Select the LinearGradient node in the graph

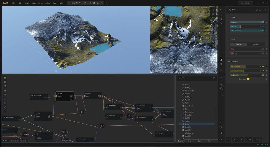tap(39, 97)
